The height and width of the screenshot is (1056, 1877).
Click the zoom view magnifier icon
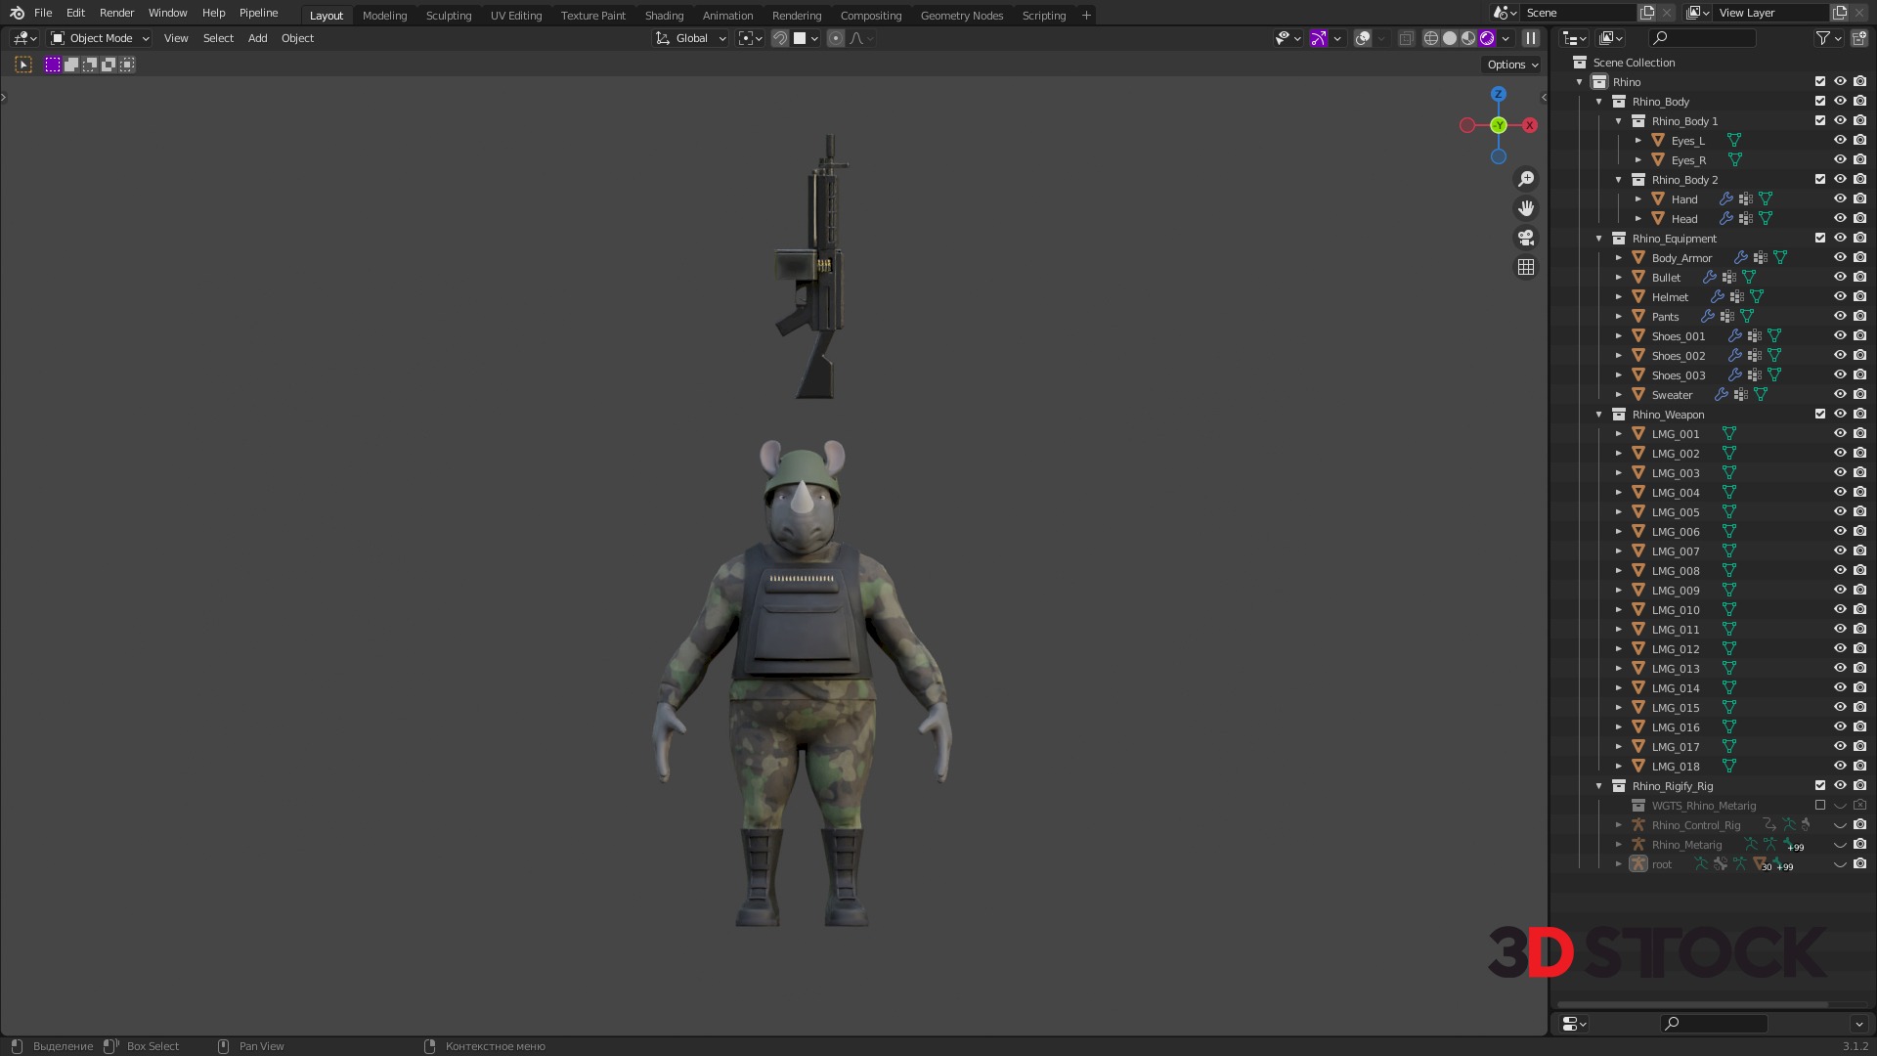point(1526,179)
